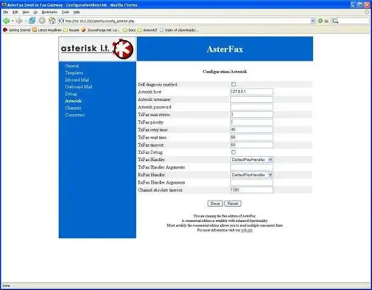Stop loading with the Stop icon
This screenshot has width=372, height=290.
42,21
